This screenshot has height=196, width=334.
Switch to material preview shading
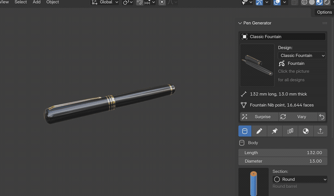(x=319, y=2)
